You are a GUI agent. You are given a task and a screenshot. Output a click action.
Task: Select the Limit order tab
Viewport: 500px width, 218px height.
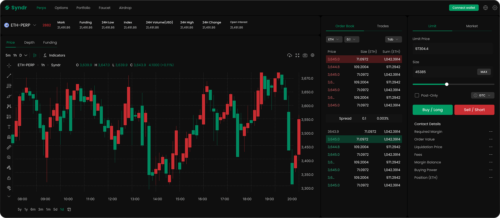pos(432,26)
